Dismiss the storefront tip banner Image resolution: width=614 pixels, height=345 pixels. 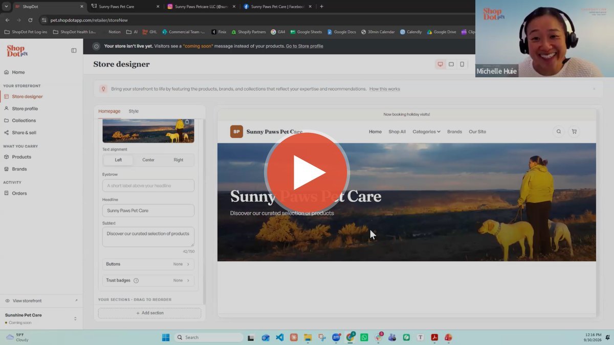click(x=594, y=89)
